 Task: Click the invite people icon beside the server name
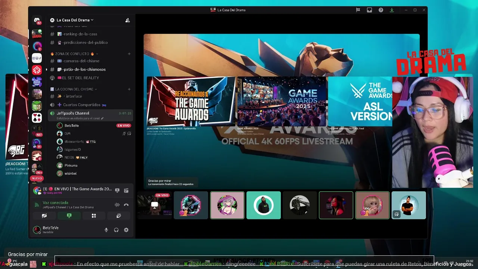tap(127, 20)
